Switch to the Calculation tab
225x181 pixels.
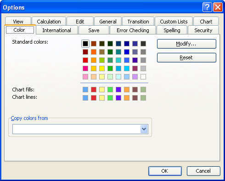tap(49, 22)
